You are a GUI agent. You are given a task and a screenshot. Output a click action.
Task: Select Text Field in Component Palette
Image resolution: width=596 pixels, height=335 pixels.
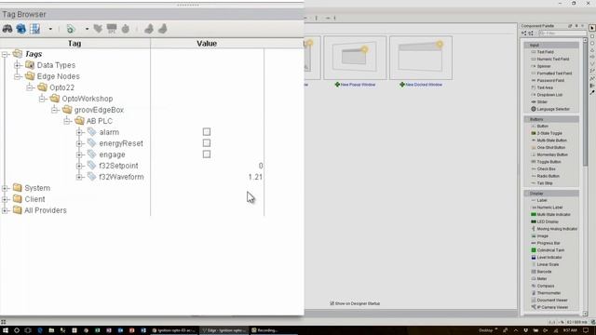pos(545,52)
